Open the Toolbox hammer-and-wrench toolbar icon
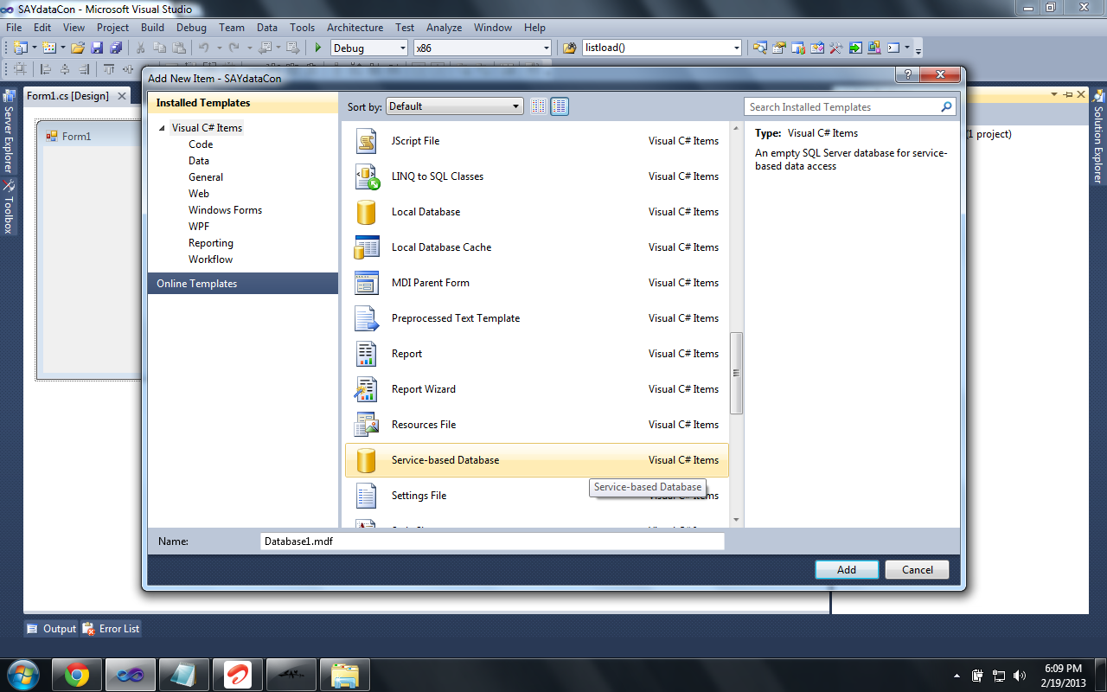 tap(836, 48)
